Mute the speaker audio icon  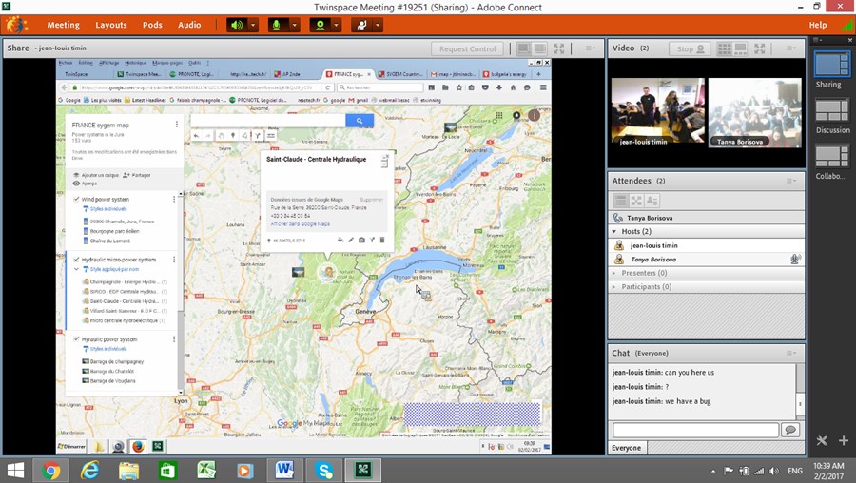point(236,25)
